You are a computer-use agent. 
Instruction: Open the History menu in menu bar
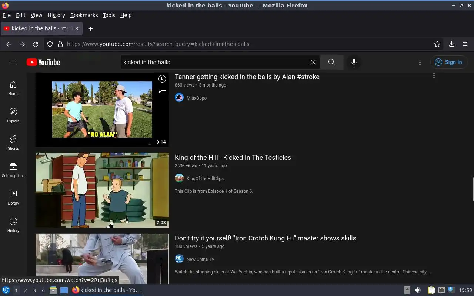[x=56, y=15]
